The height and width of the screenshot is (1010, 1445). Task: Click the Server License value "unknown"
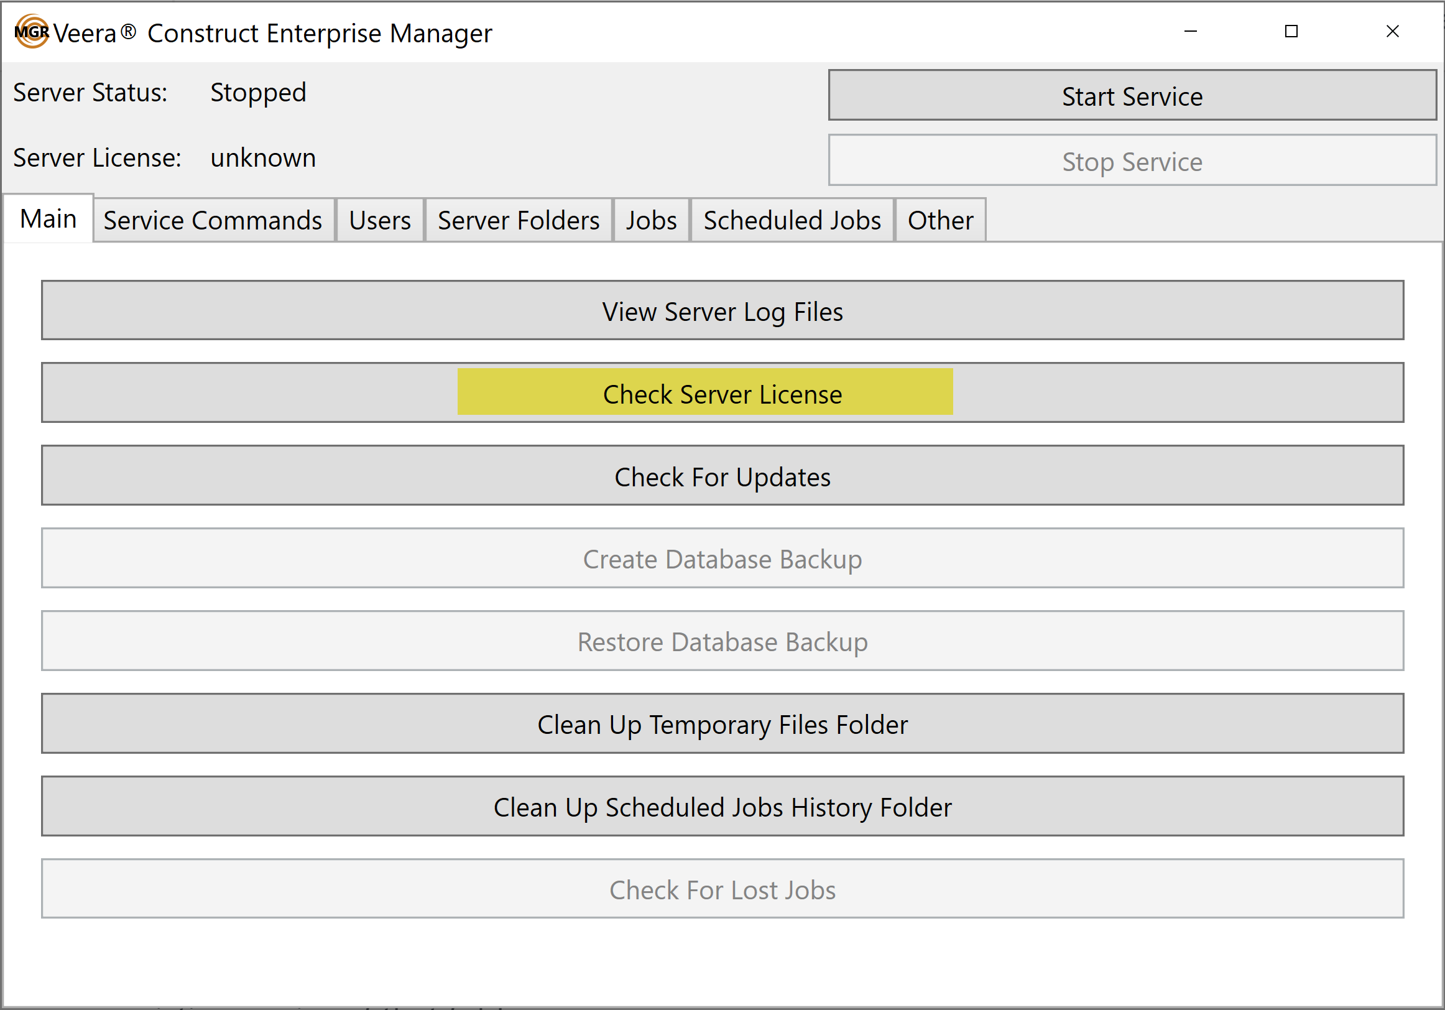[263, 157]
